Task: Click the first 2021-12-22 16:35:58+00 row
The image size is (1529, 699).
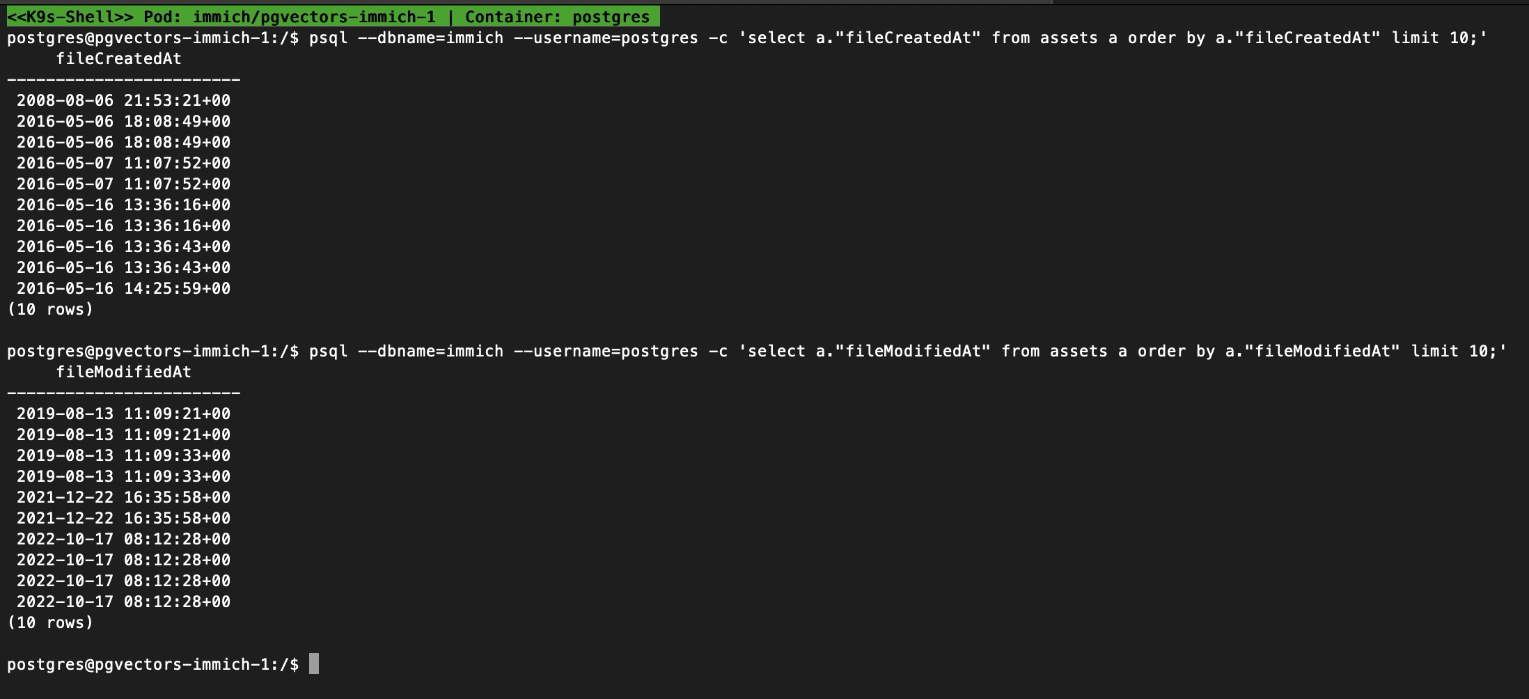Action: point(124,498)
